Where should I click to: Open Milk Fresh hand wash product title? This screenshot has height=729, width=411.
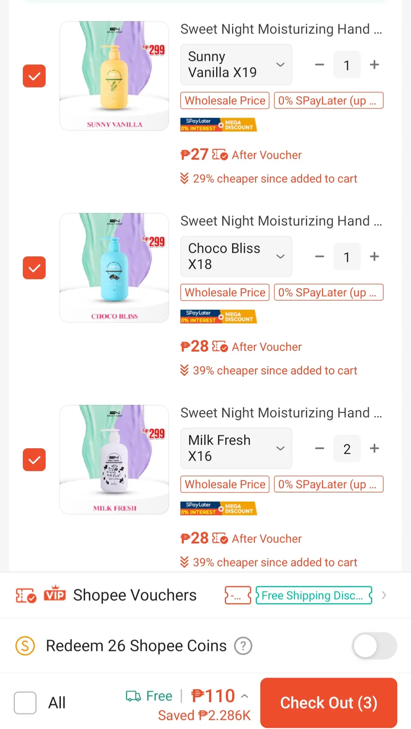tap(281, 413)
